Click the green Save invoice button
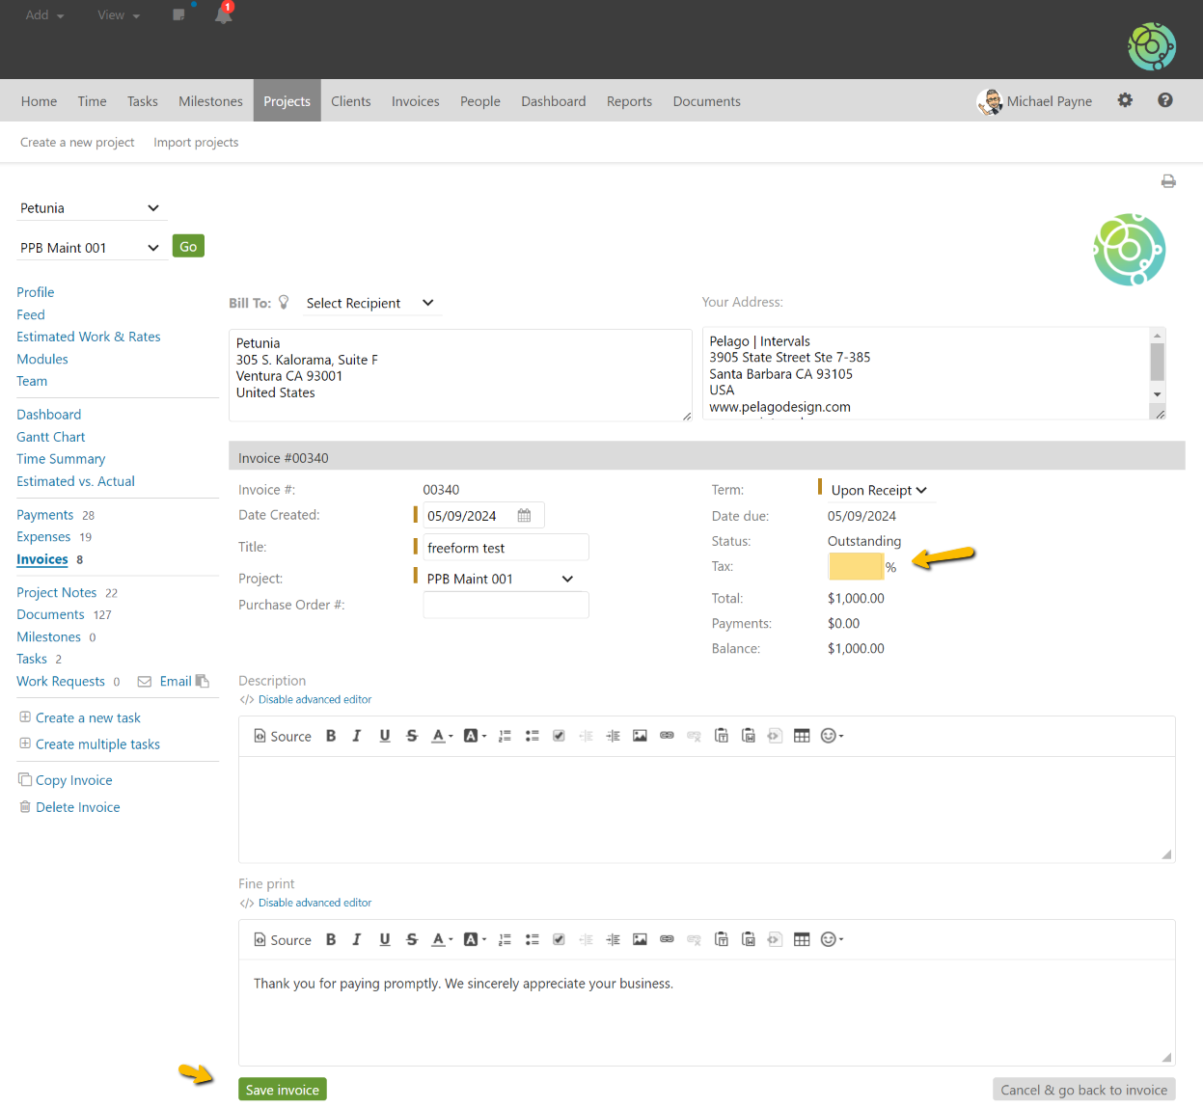This screenshot has height=1108, width=1203. pos(283,1090)
